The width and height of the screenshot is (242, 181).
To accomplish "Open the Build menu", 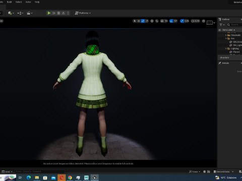I will [x=9, y=2].
